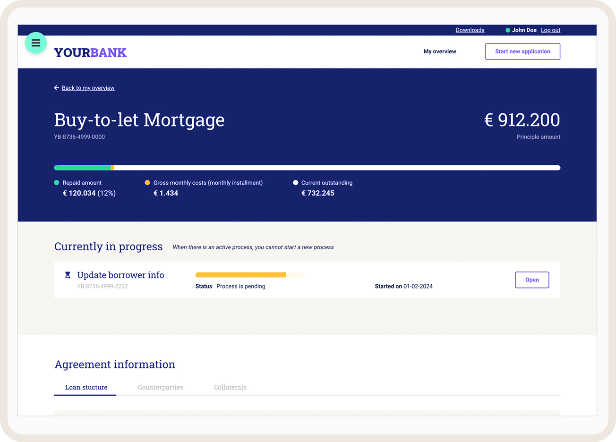The height and width of the screenshot is (442, 616).
Task: Click the green online status dot by John Doe
Action: (508, 30)
